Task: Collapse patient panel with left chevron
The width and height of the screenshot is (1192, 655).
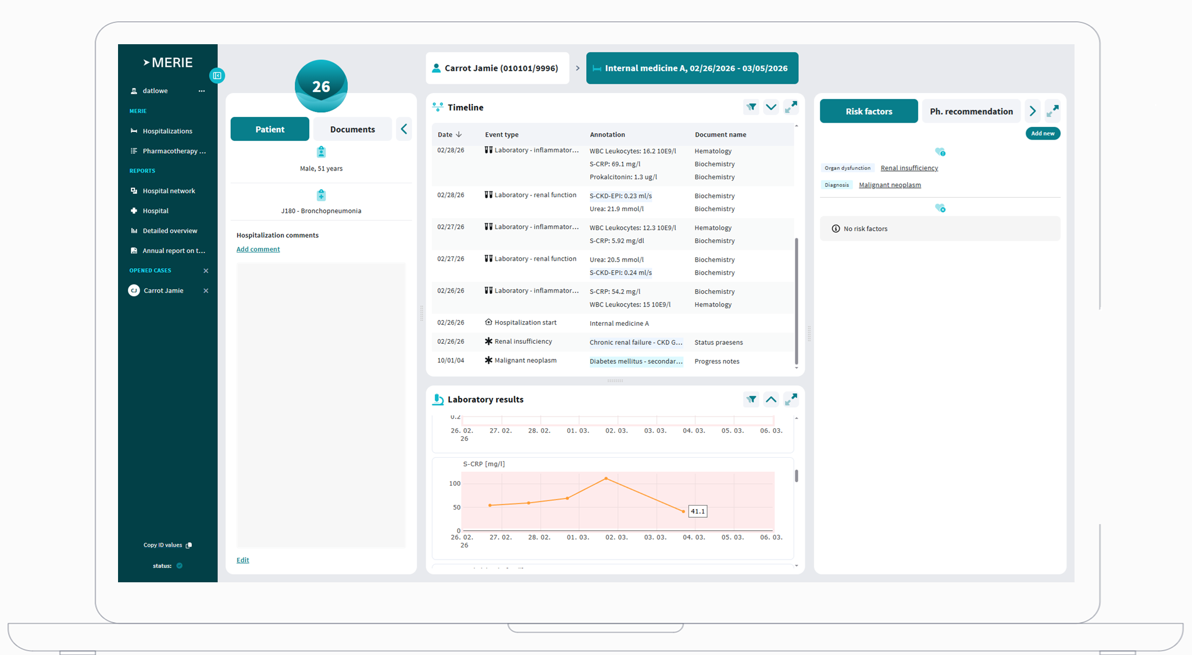Action: pyautogui.click(x=404, y=129)
